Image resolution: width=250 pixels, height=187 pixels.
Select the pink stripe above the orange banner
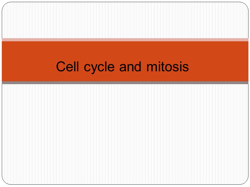[x=125, y=40]
